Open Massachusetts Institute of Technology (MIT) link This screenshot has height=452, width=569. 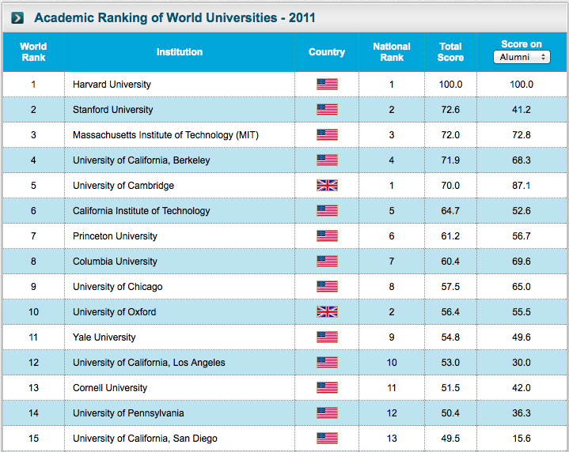165,135
